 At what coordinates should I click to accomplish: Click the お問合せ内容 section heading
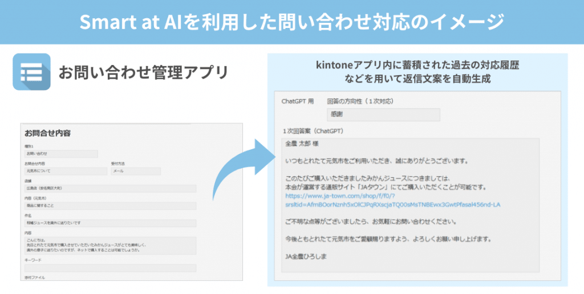pyautogui.click(x=48, y=133)
